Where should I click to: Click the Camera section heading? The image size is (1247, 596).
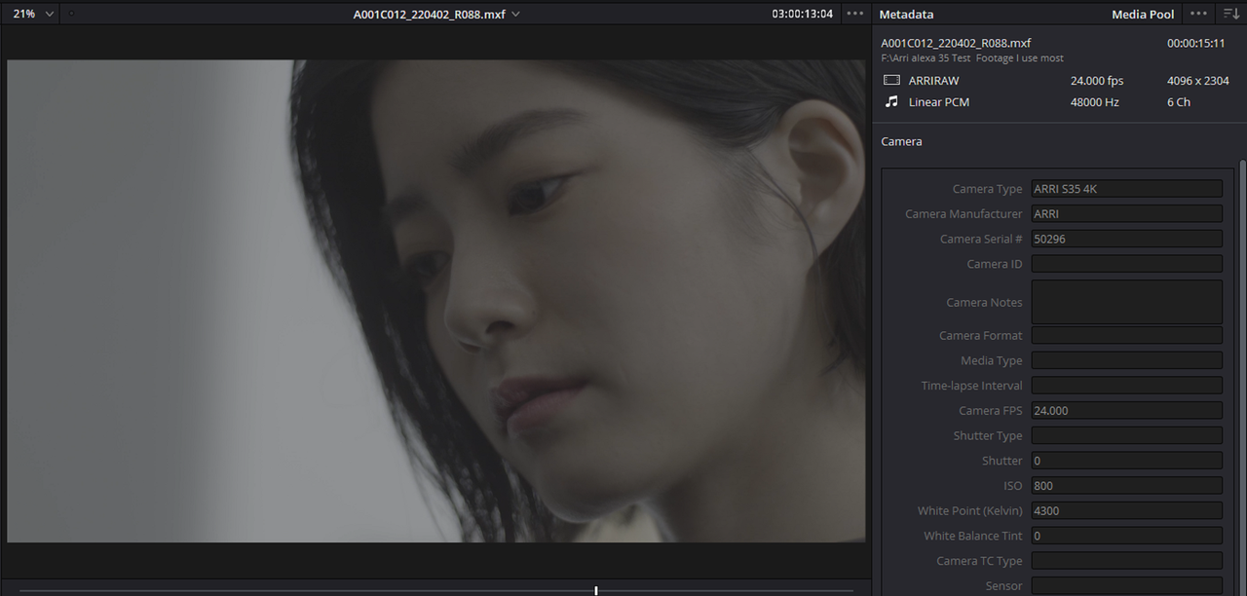(901, 141)
